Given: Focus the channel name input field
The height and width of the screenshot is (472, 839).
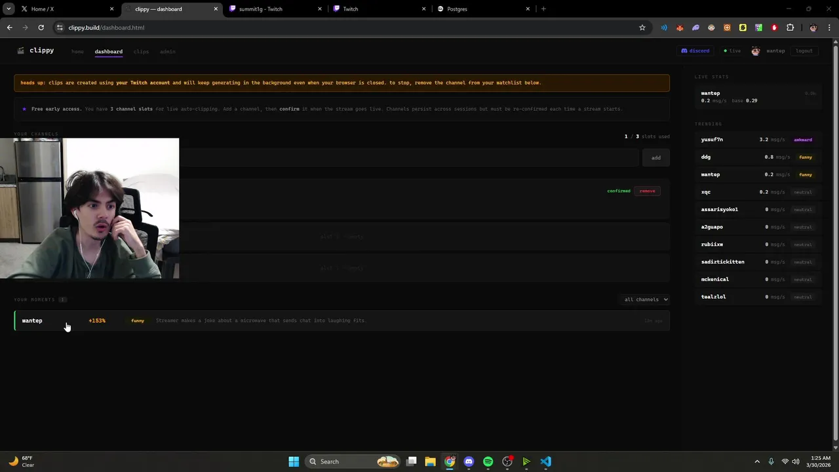Looking at the screenshot, I should pyautogui.click(x=408, y=157).
